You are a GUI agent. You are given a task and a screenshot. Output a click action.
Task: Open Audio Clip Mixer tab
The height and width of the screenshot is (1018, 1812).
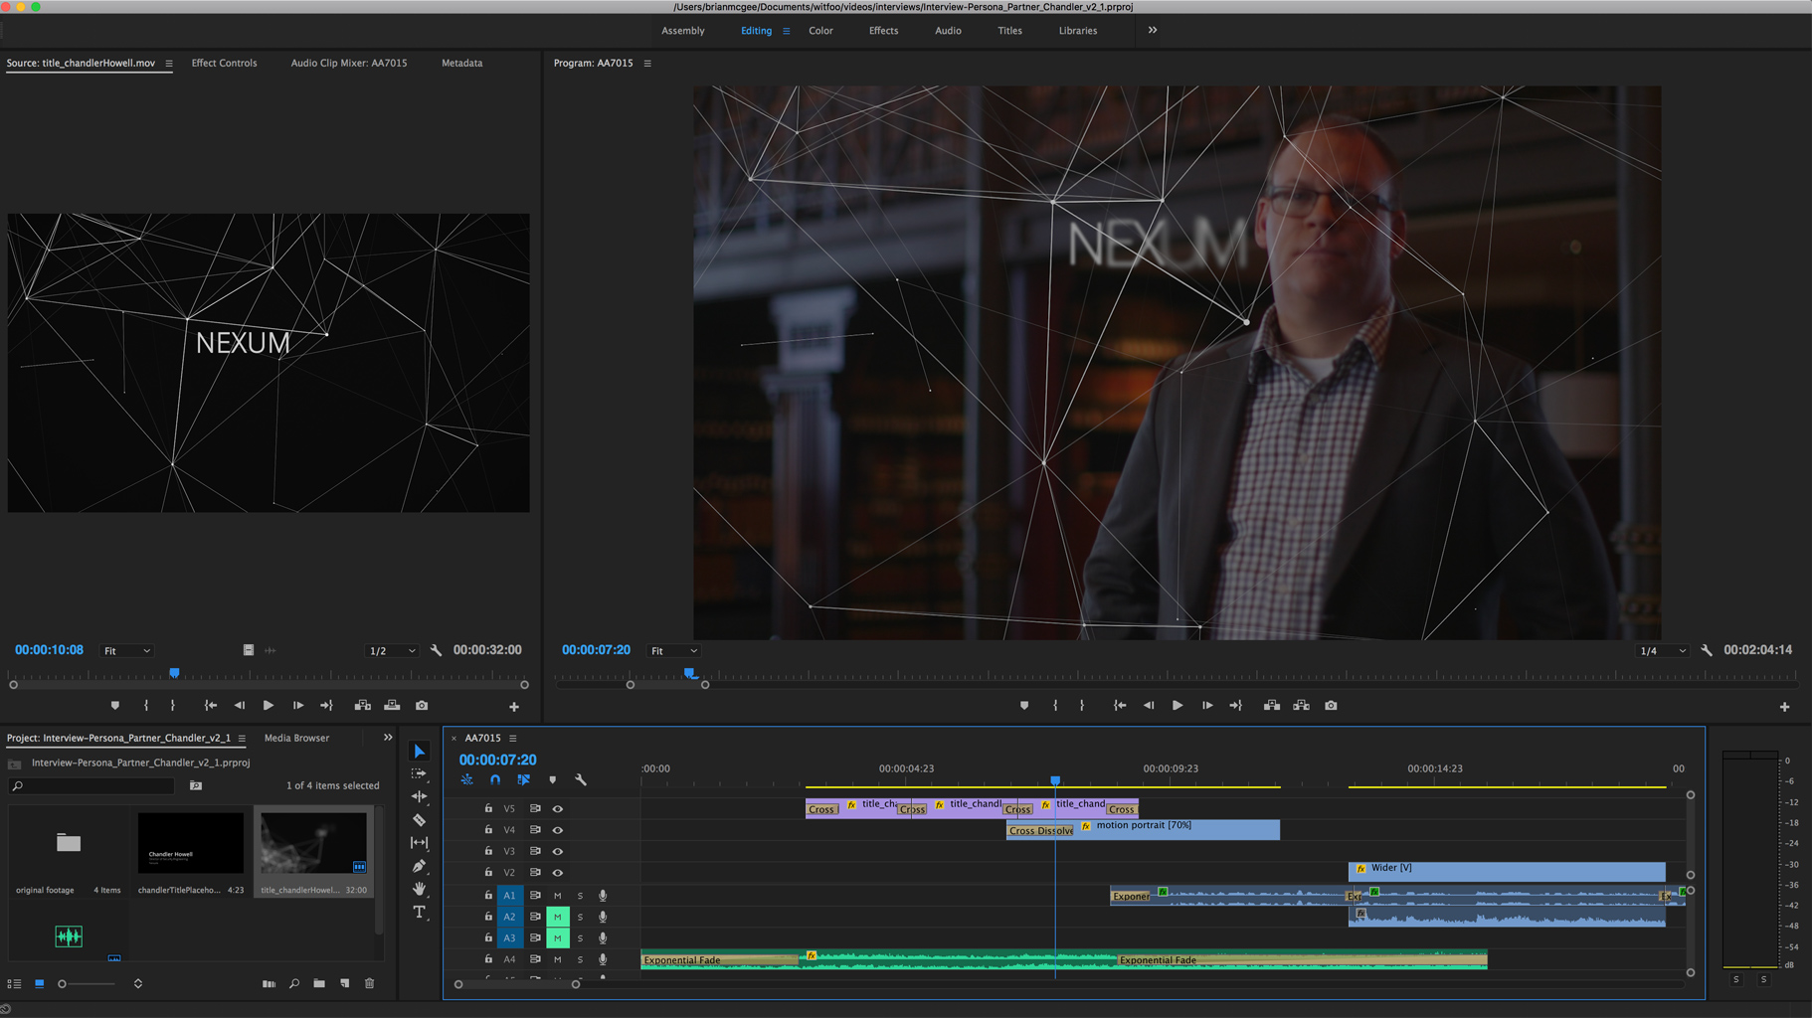349,63
